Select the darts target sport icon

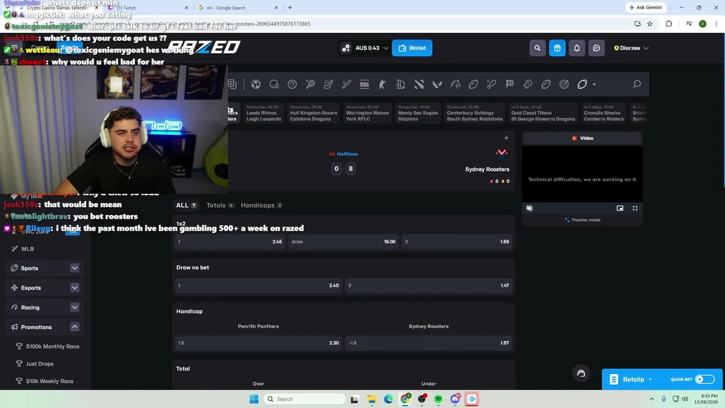(x=564, y=84)
